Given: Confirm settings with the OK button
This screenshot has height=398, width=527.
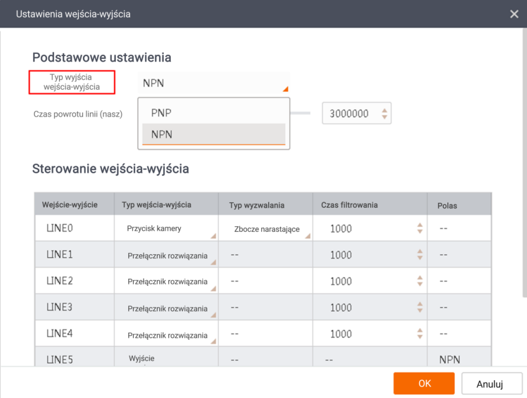Looking at the screenshot, I should [x=424, y=383].
